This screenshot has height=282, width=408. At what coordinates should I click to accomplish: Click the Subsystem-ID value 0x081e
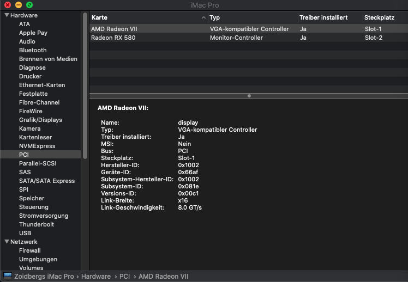[x=188, y=186]
